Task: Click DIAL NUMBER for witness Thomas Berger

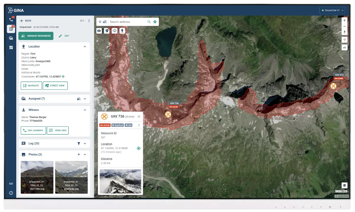Action: (x=33, y=130)
